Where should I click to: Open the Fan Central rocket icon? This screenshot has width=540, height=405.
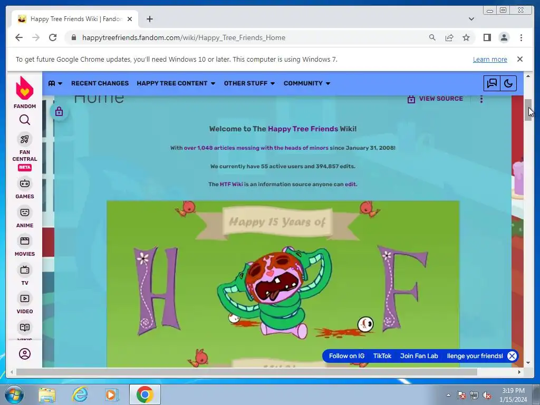coord(24,139)
